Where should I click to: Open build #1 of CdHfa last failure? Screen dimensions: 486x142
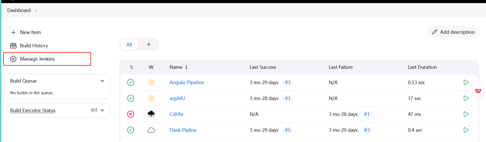tap(367, 114)
